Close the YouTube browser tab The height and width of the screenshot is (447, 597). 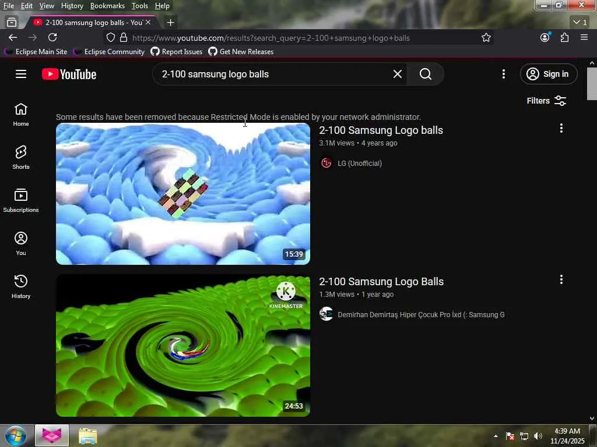tap(148, 23)
